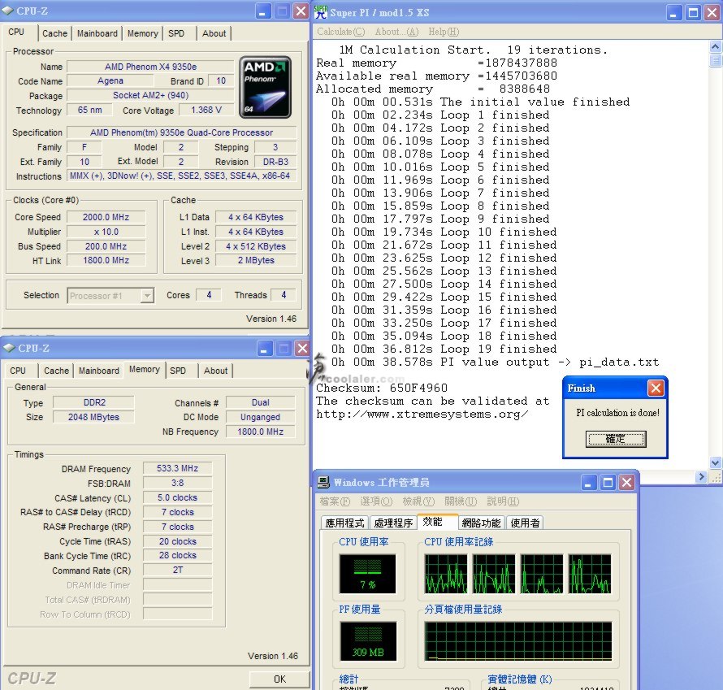Click the Super PI scroll up arrow
This screenshot has height=690, width=723.
(715, 46)
